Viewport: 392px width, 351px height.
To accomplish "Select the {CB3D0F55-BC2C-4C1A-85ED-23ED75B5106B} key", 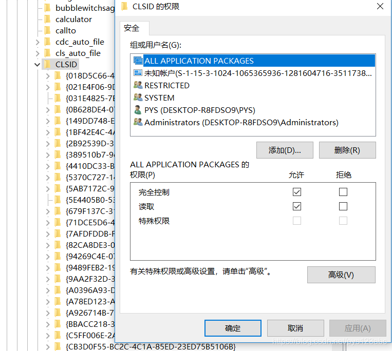I will click(151, 347).
